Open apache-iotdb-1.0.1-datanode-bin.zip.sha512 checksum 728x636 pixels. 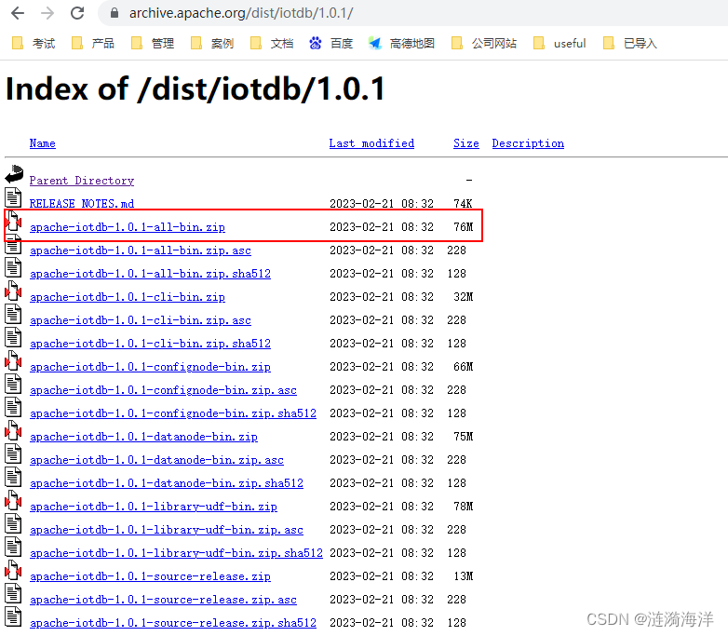[x=167, y=483]
